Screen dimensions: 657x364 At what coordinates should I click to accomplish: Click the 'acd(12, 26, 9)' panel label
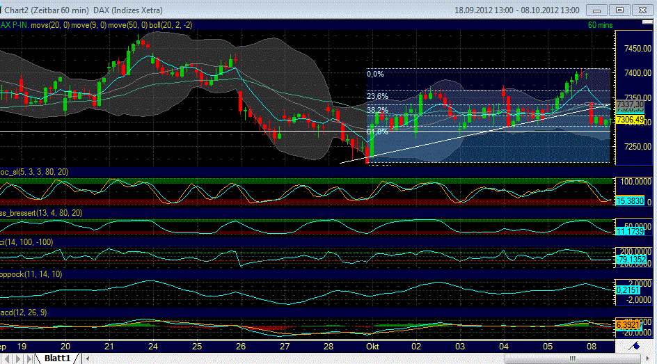[24, 312]
